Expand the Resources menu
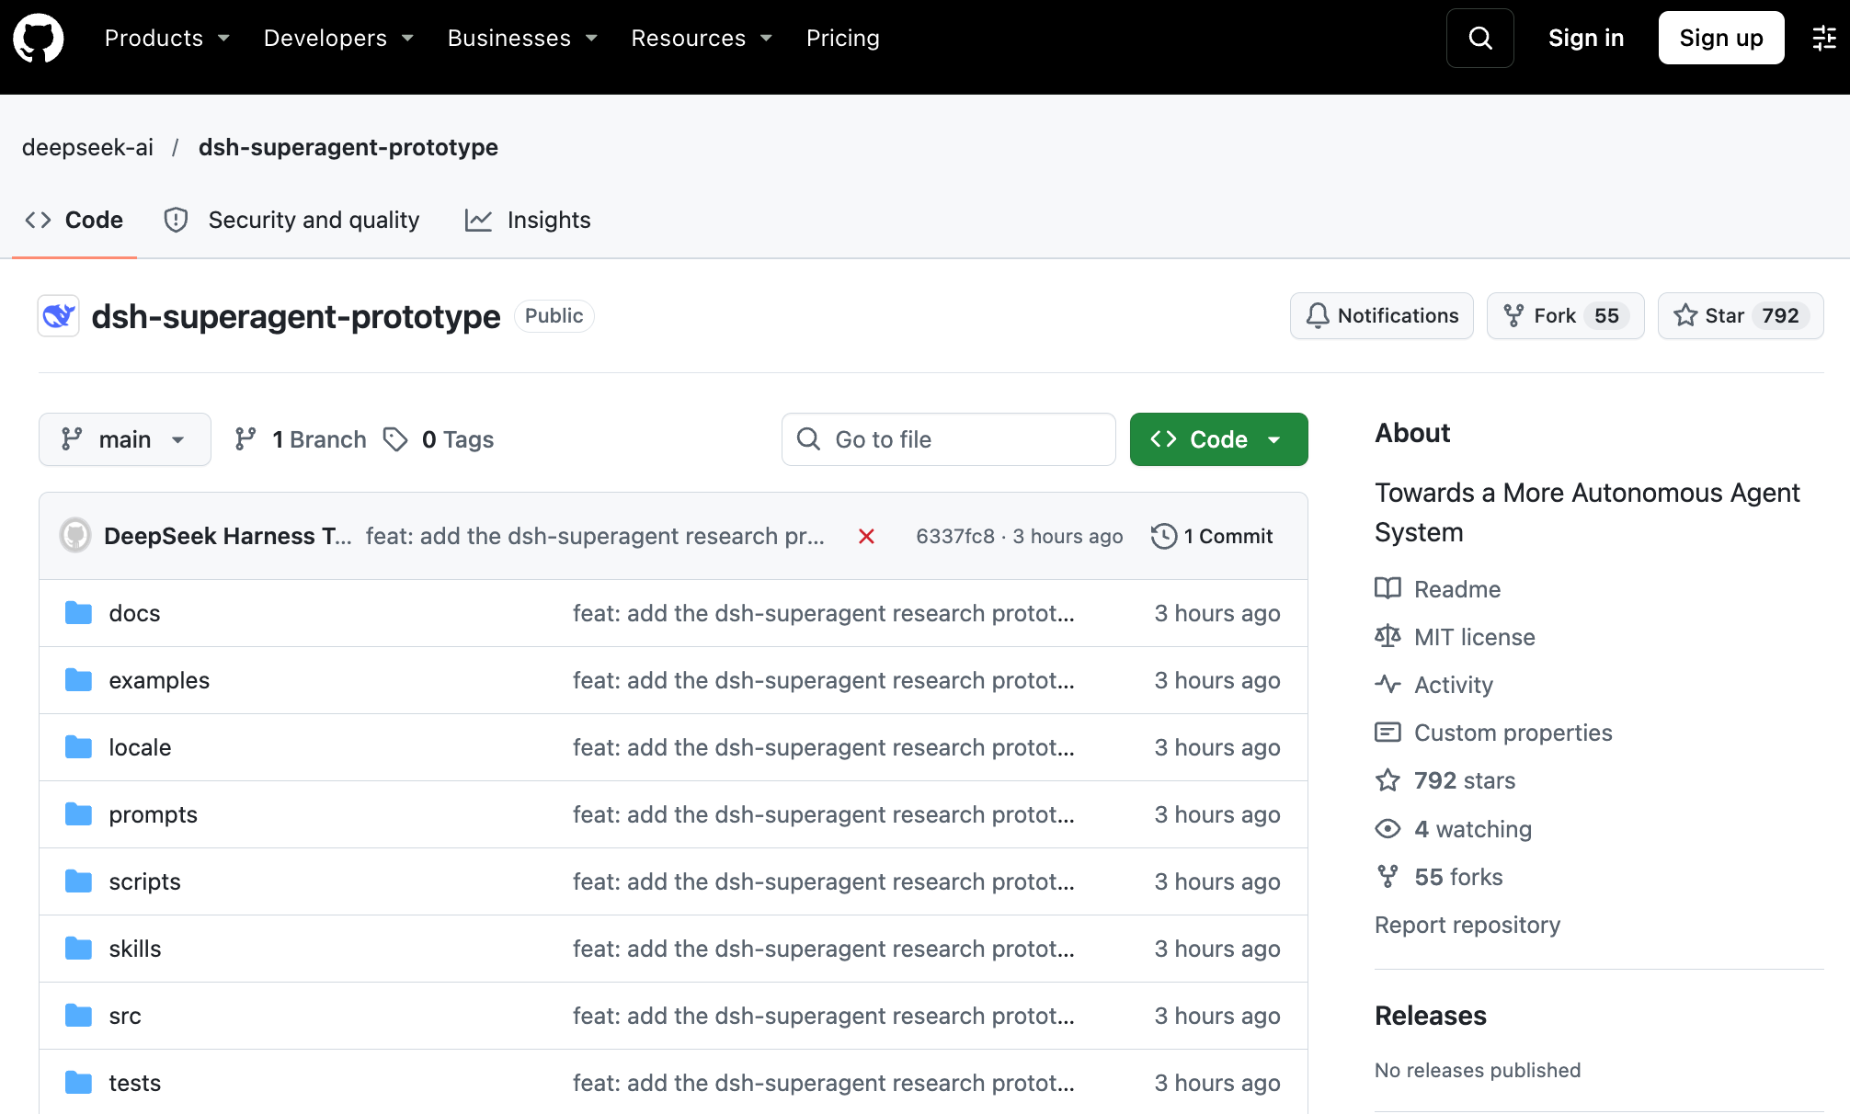This screenshot has height=1114, width=1850. (x=702, y=38)
